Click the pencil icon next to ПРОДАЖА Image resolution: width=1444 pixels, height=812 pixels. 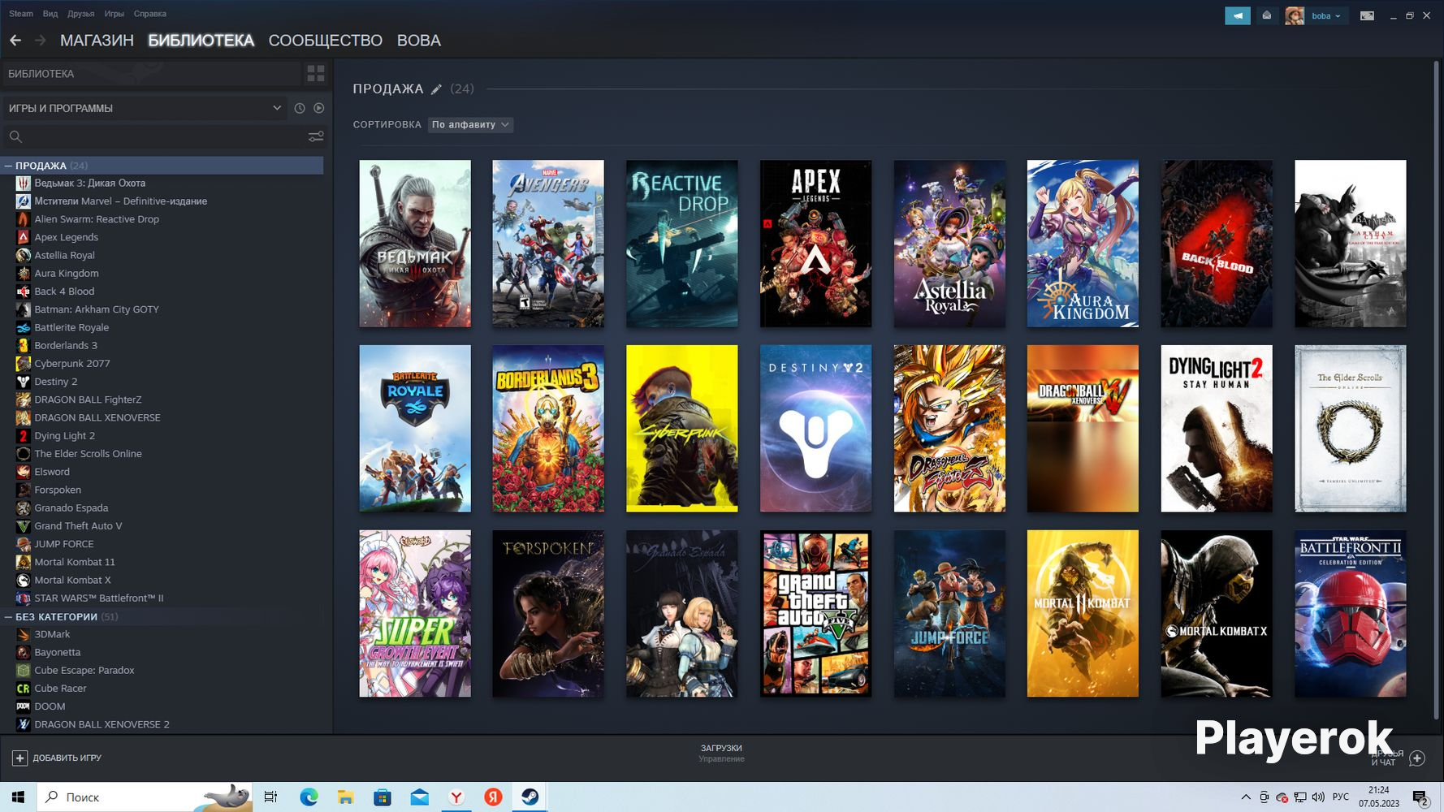(x=436, y=89)
